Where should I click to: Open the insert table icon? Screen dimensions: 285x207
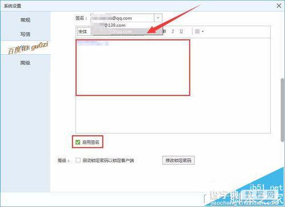[x=199, y=31]
